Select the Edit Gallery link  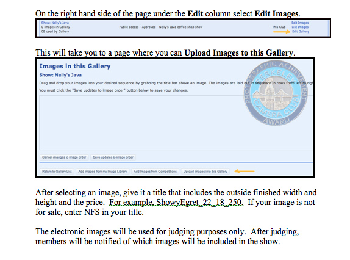coord(301,31)
